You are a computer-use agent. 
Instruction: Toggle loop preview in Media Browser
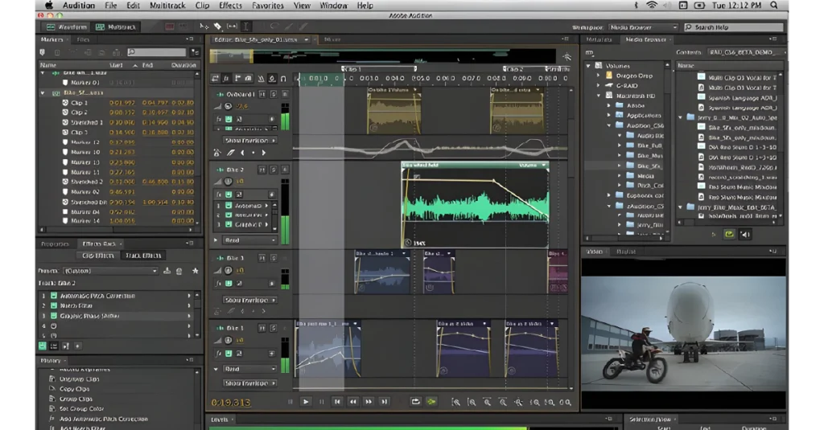click(729, 234)
